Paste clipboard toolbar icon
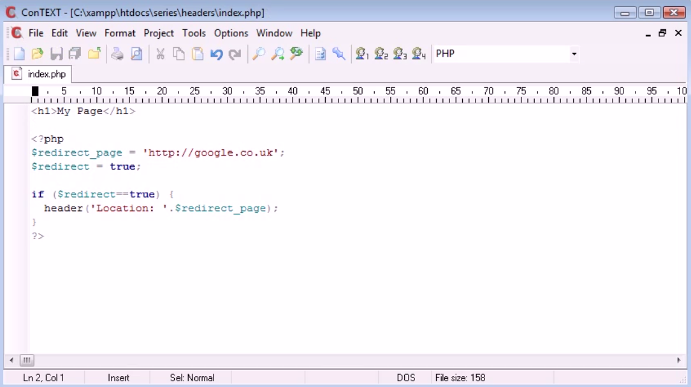The image size is (691, 387). tap(198, 54)
